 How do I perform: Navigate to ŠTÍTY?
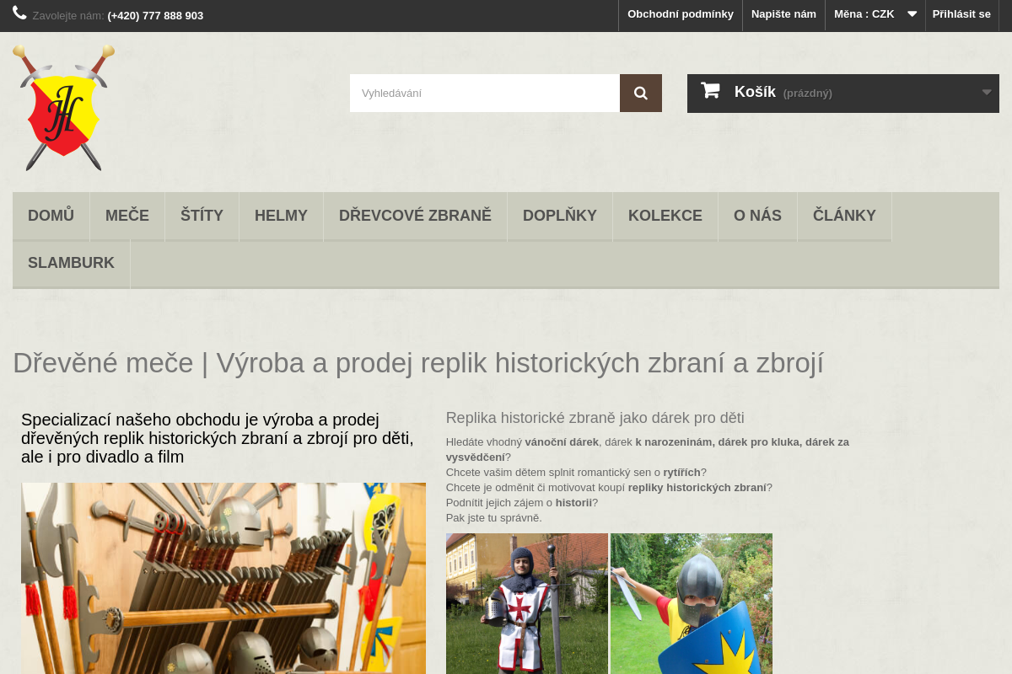pyautogui.click(x=202, y=216)
